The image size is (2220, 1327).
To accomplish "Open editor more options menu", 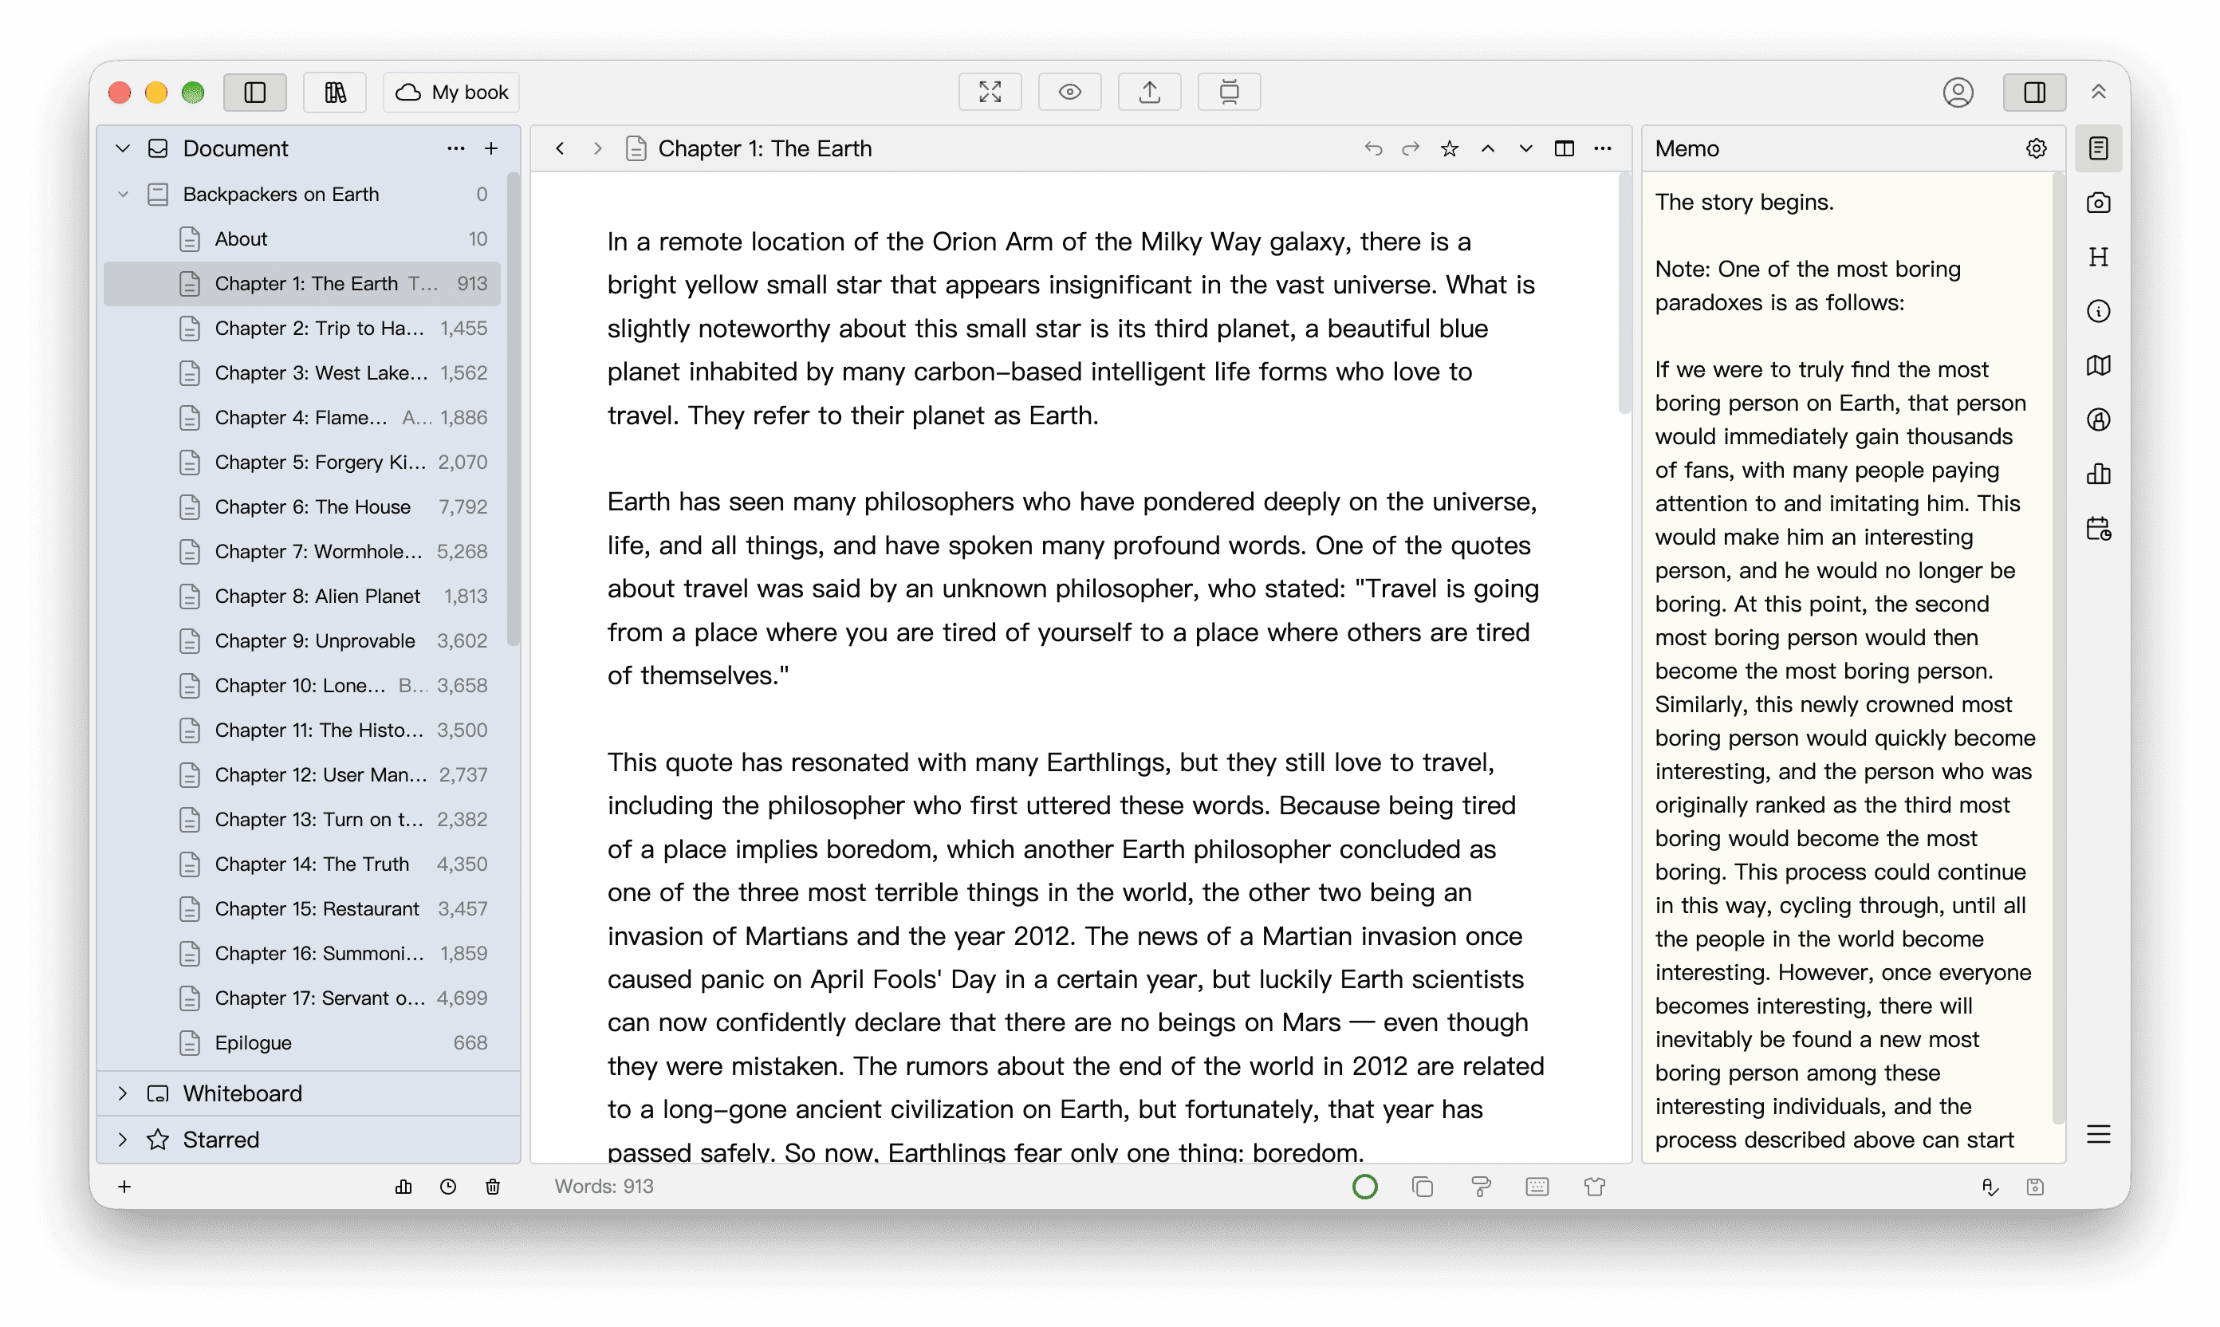I will [x=1602, y=148].
